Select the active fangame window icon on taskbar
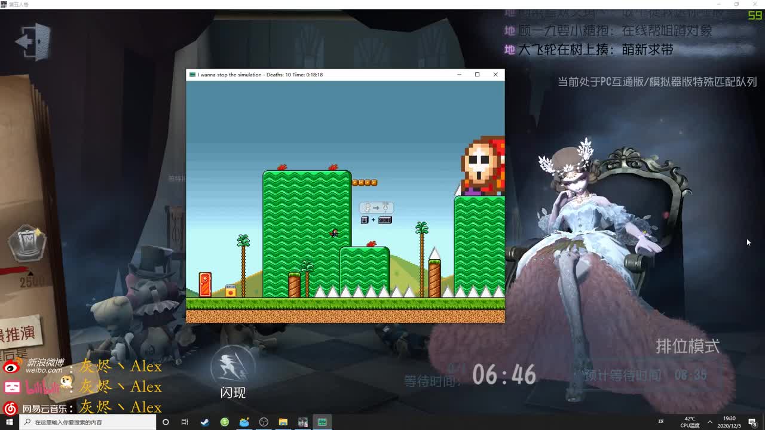765x430 pixels. pos(323,422)
